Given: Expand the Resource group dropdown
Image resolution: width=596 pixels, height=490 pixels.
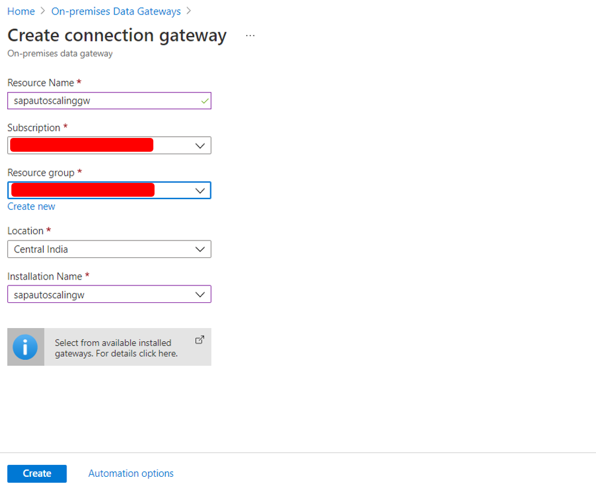Looking at the screenshot, I should coord(109,190).
